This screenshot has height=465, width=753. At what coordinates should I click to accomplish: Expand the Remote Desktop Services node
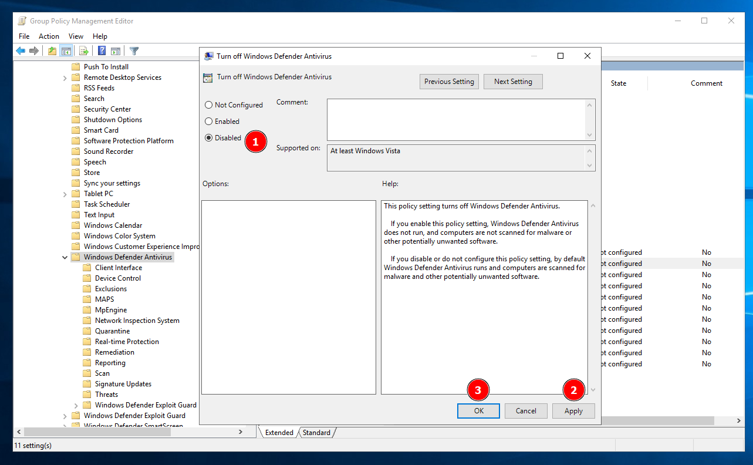pos(65,77)
